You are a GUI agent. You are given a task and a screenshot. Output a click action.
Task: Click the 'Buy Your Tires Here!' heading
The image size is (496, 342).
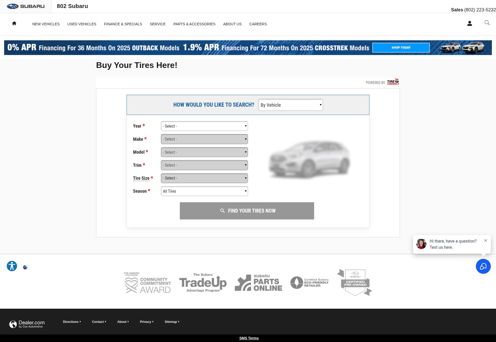(x=137, y=65)
